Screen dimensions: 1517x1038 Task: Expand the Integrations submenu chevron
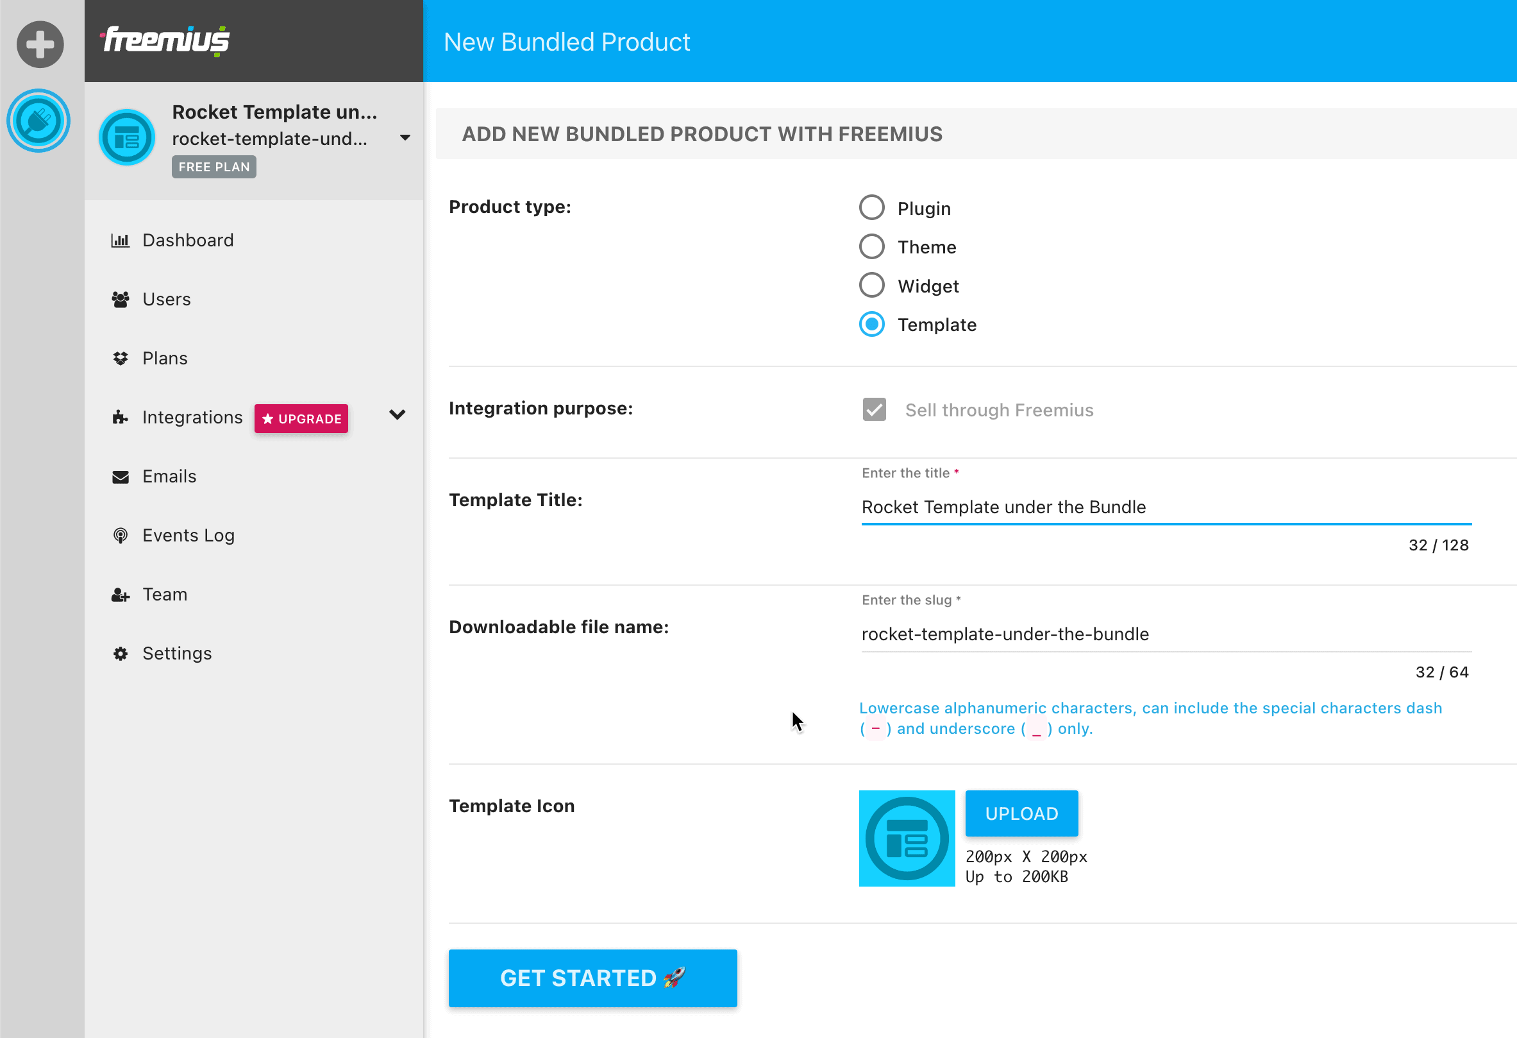click(x=397, y=415)
